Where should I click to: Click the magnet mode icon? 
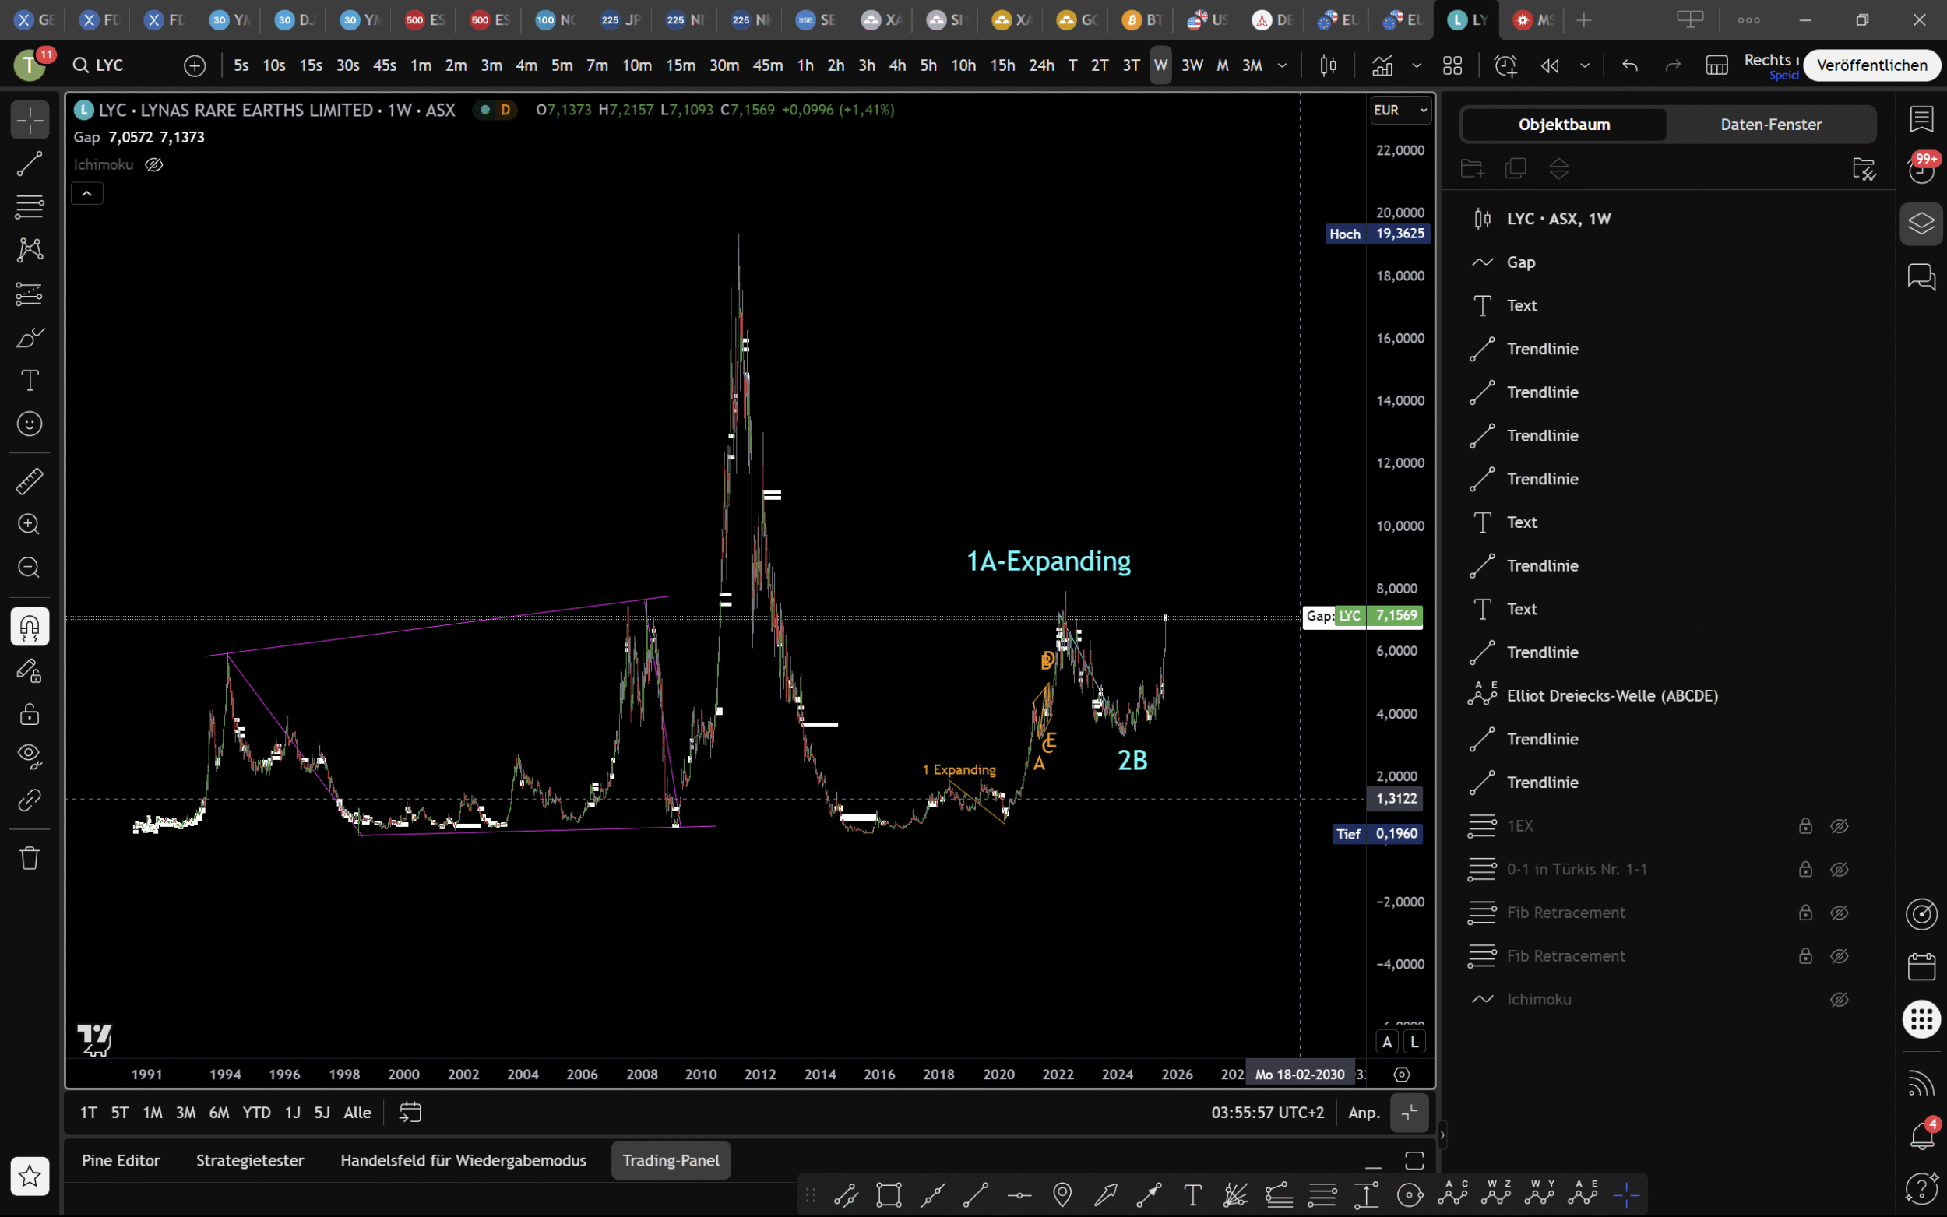point(30,626)
